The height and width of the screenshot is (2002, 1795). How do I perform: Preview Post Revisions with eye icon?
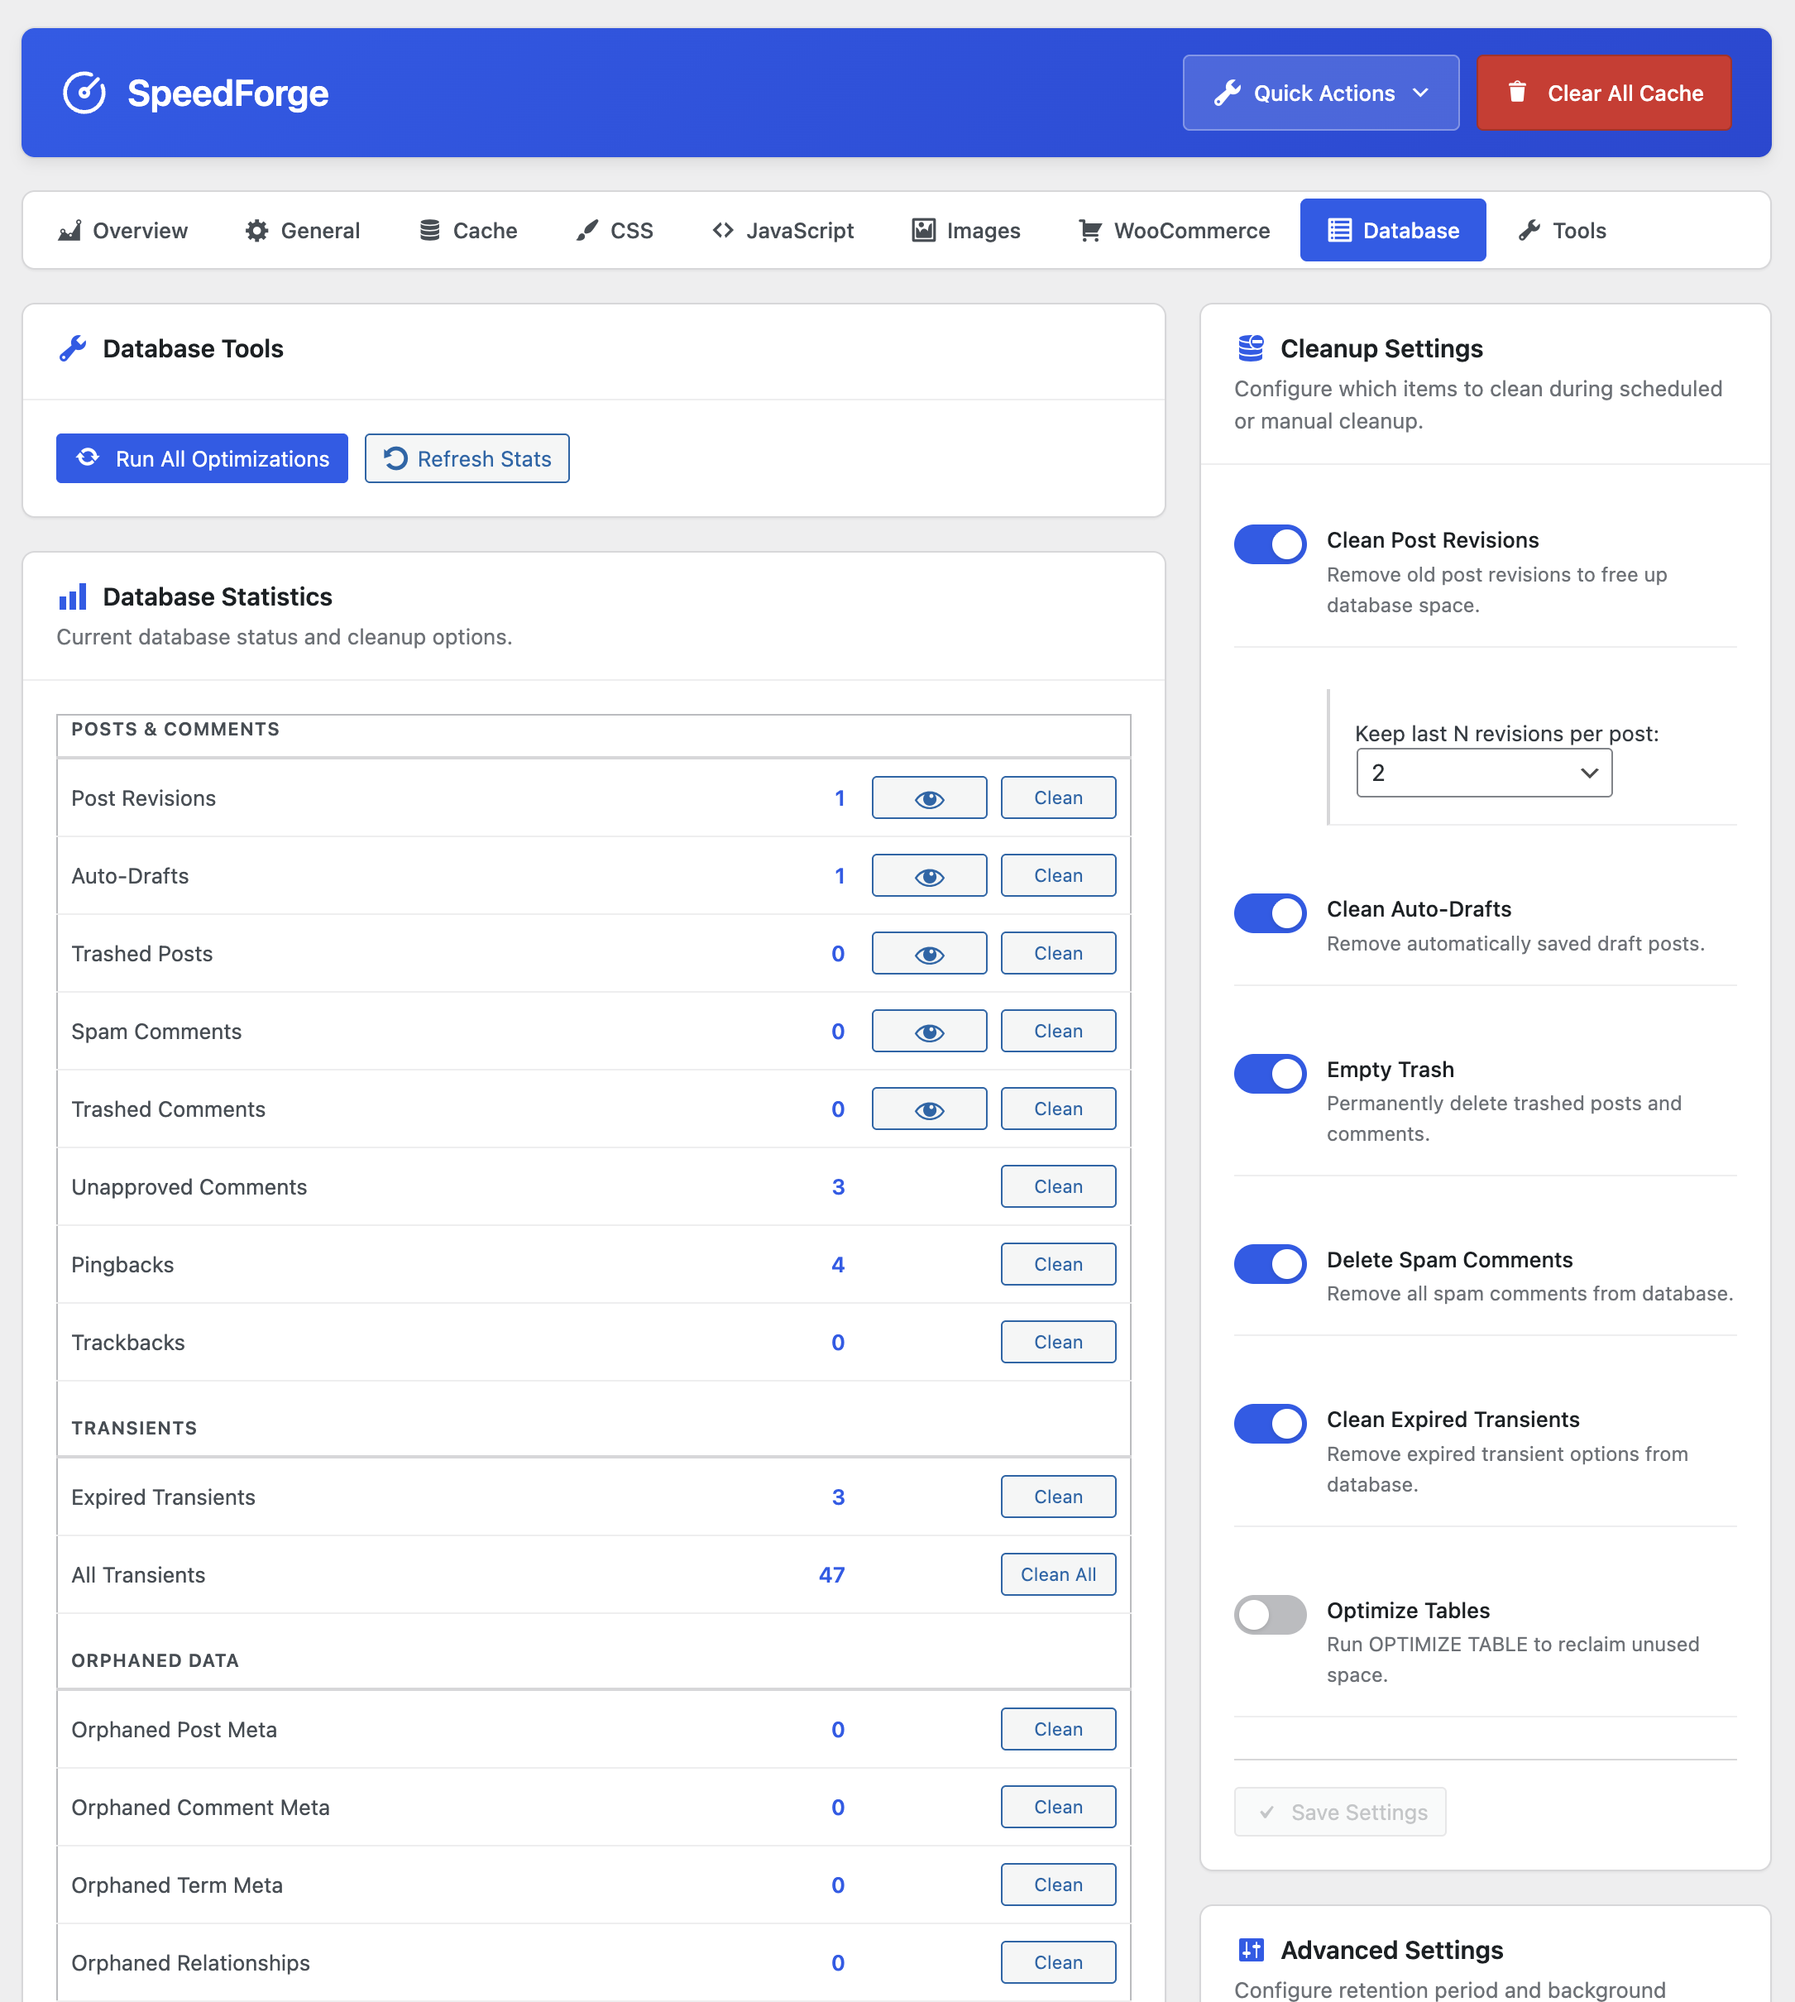click(x=928, y=797)
